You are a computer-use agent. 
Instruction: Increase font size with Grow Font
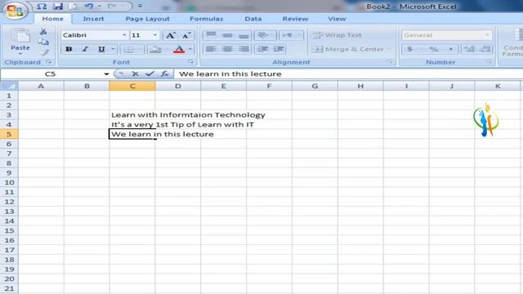(170, 35)
